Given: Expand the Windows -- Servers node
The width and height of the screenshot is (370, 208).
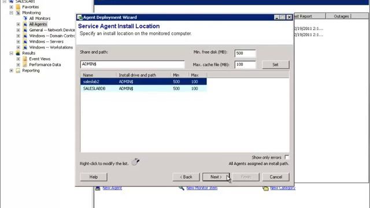Looking at the screenshot, I should 18,42.
